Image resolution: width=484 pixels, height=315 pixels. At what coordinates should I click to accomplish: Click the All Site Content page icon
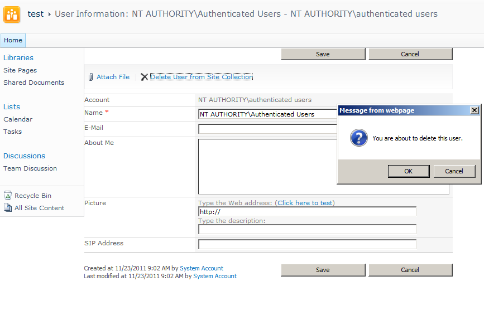(8, 207)
